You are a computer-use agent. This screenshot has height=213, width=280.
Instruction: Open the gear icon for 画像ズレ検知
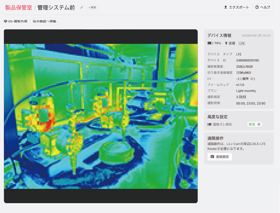[x=259, y=124]
